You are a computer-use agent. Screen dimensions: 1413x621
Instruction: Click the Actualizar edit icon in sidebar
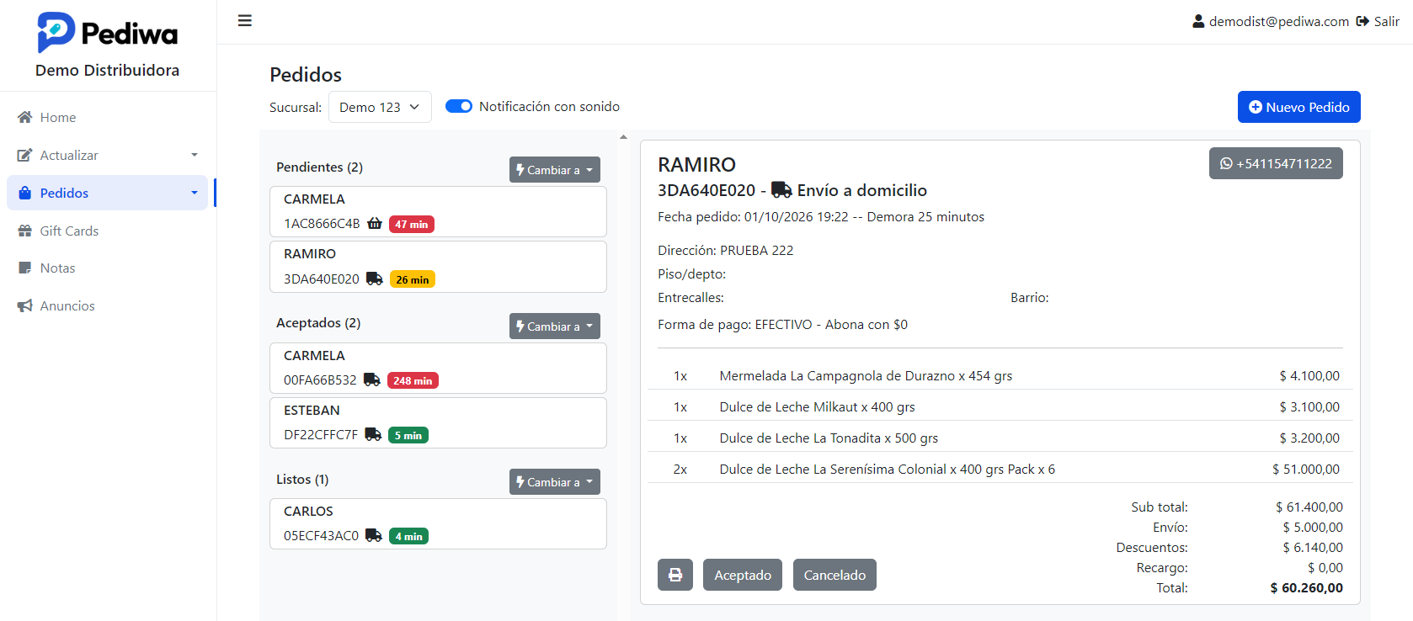coord(25,155)
